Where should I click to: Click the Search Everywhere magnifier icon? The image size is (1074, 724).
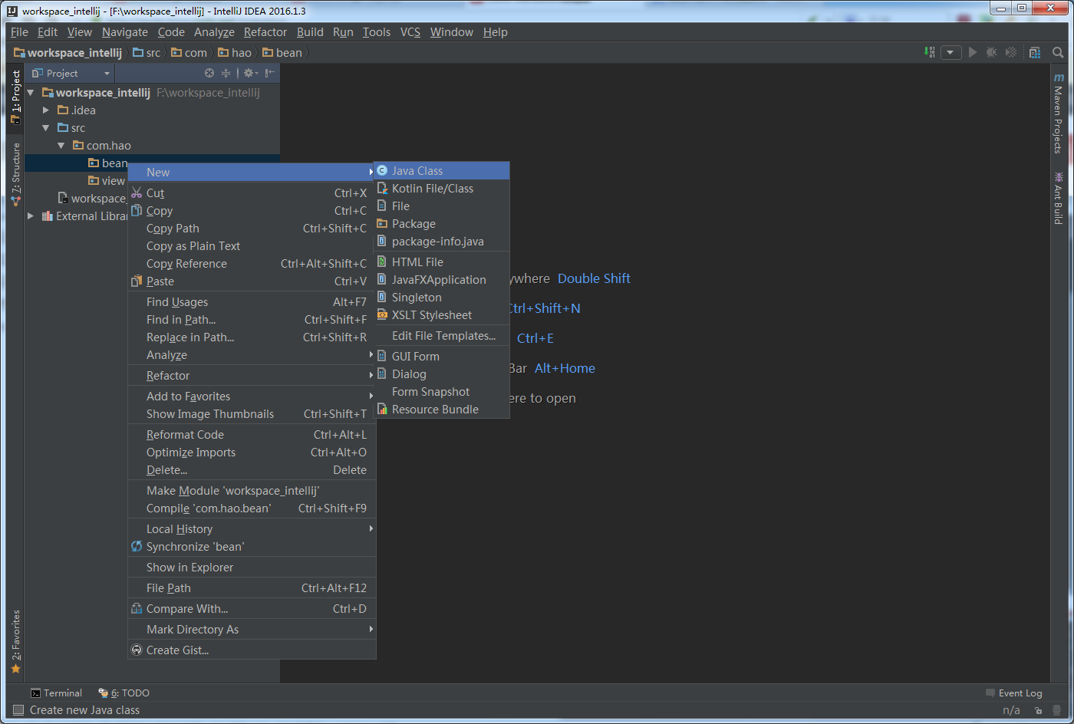1058,52
